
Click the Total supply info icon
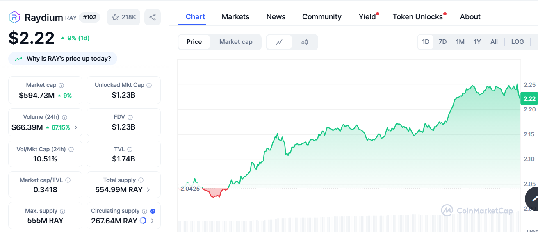(x=141, y=180)
